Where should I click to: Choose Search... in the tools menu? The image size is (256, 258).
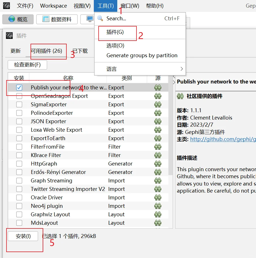tap(140, 18)
